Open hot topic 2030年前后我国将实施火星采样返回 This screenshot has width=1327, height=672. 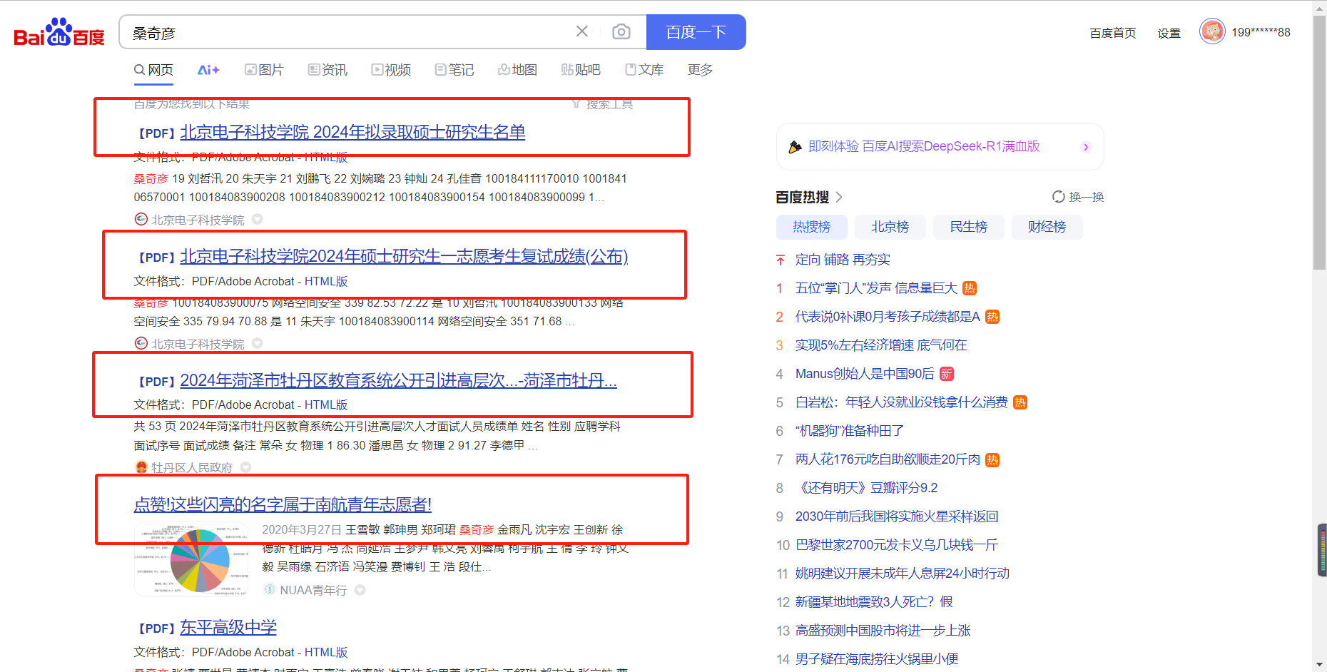(897, 516)
